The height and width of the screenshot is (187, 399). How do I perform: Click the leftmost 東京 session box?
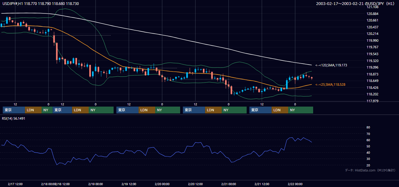14,110
